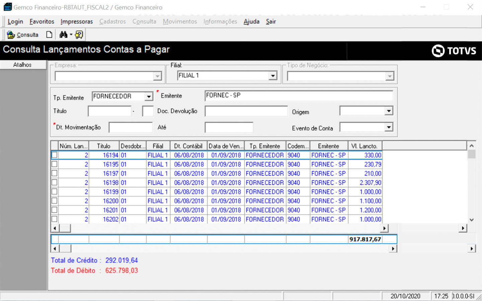Click the Consulta toolbar button
This screenshot has height=301, width=482.
point(23,35)
